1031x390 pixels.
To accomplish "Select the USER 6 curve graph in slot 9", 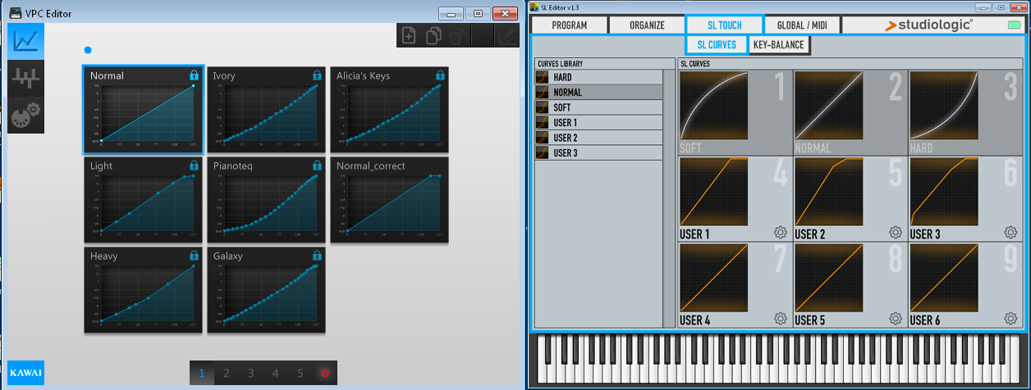I will (x=944, y=279).
